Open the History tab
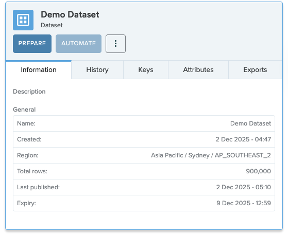Image resolution: width=288 pixels, height=234 pixels. [97, 70]
